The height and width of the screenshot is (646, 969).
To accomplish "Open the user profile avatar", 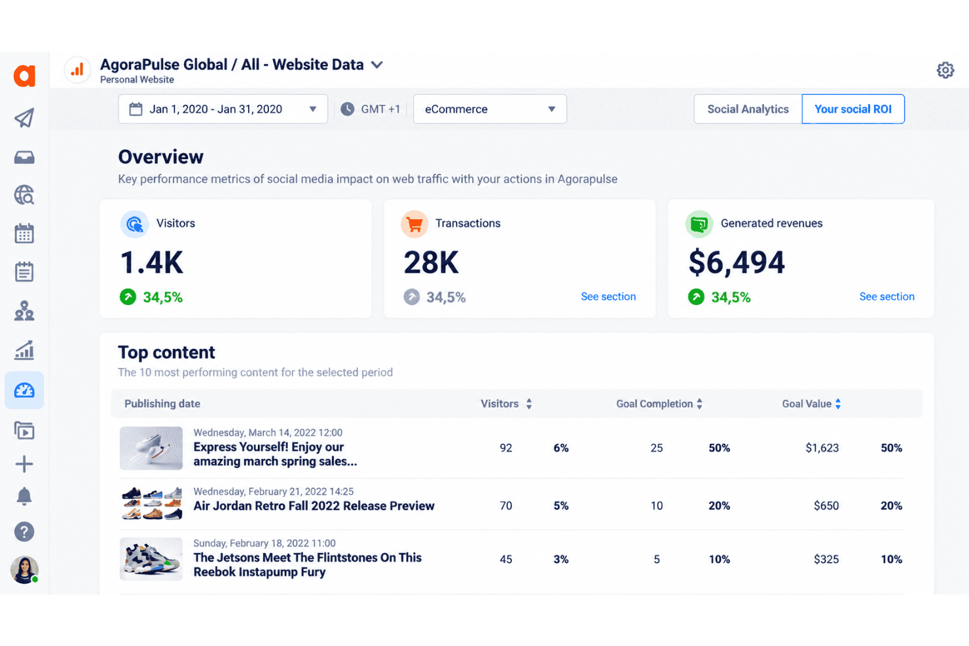I will [25, 569].
